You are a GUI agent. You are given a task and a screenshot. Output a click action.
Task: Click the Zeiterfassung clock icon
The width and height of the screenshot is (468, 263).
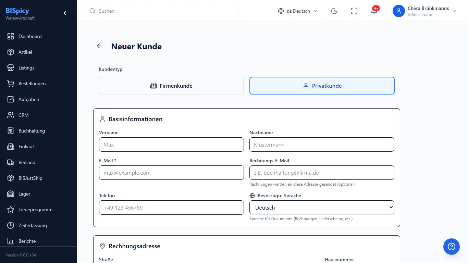(x=11, y=225)
